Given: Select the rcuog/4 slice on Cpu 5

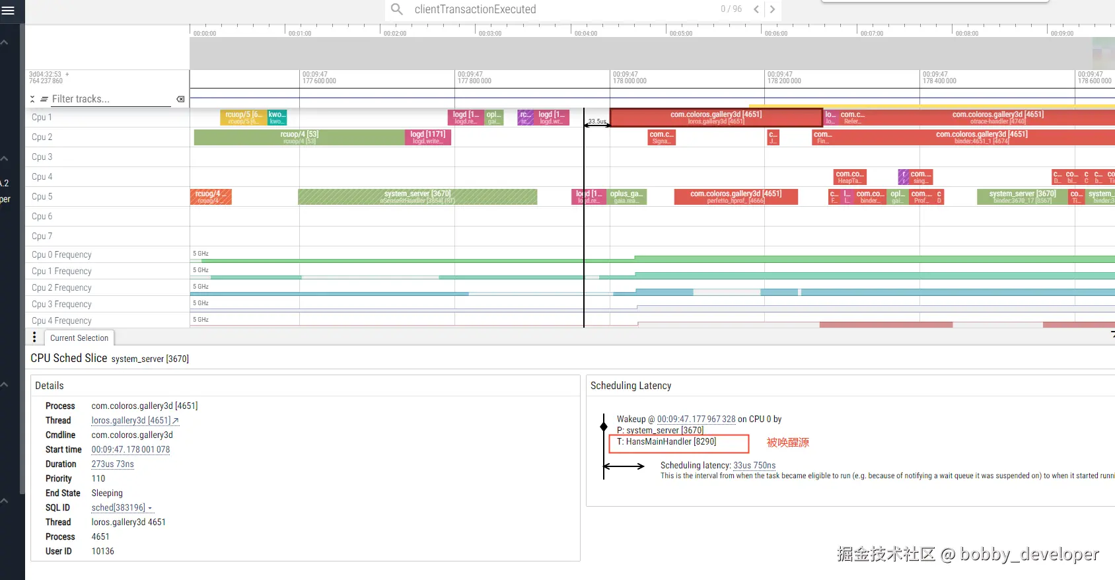Looking at the screenshot, I should 211,197.
